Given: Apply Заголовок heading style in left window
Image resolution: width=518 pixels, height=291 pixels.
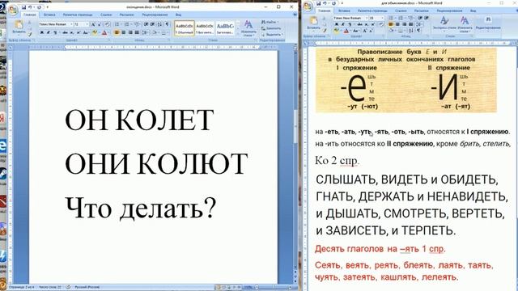Looking at the screenshot, I should [225, 28].
